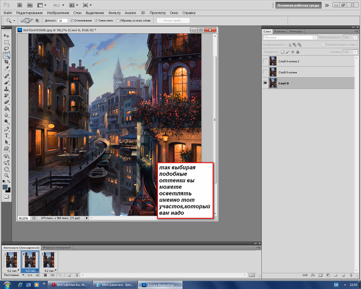Open the Фильтр menu
This screenshot has width=361, height=289.
pyautogui.click(x=115, y=13)
